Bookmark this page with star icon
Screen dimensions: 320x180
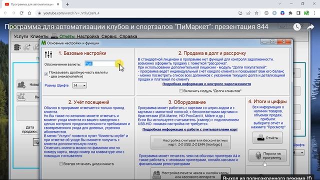tap(256, 13)
